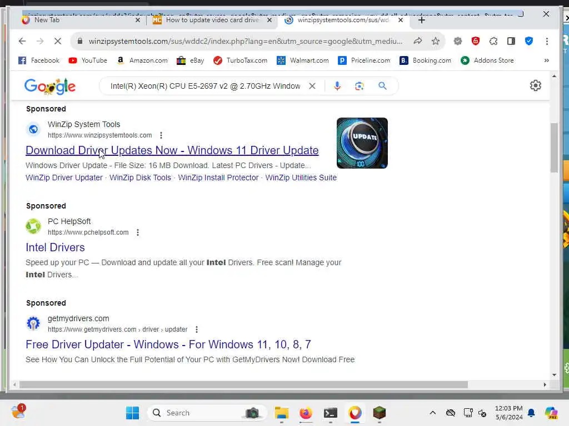The width and height of the screenshot is (569, 426).
Task: Click the scroll down arrow of page
Action: [554, 375]
